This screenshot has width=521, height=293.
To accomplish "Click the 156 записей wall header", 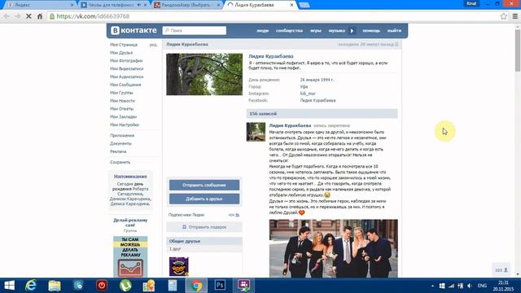I will click(322, 114).
